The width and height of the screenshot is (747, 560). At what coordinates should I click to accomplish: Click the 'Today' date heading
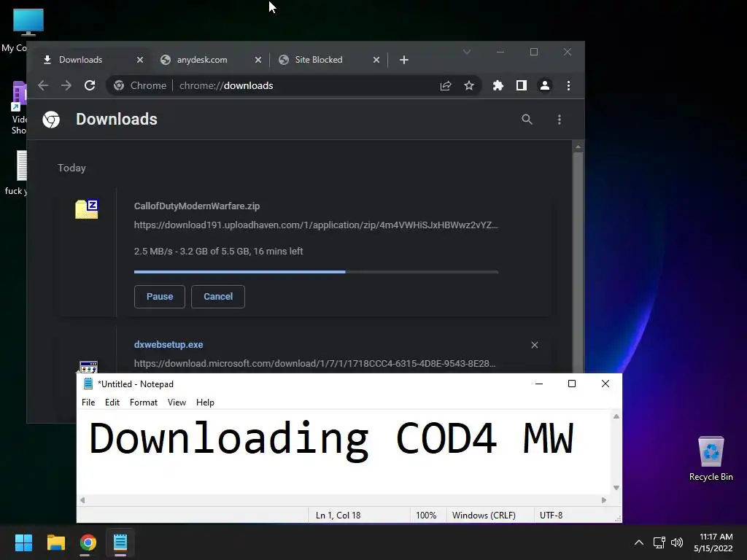[71, 168]
